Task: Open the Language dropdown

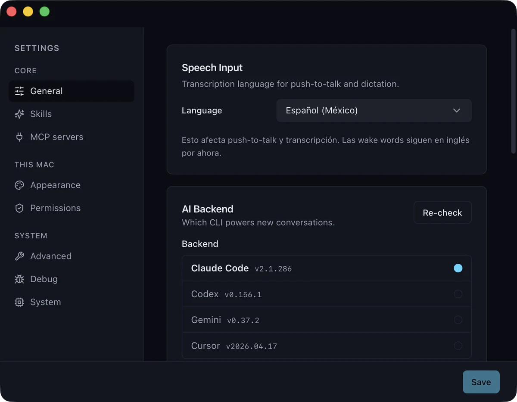Action: click(x=374, y=111)
